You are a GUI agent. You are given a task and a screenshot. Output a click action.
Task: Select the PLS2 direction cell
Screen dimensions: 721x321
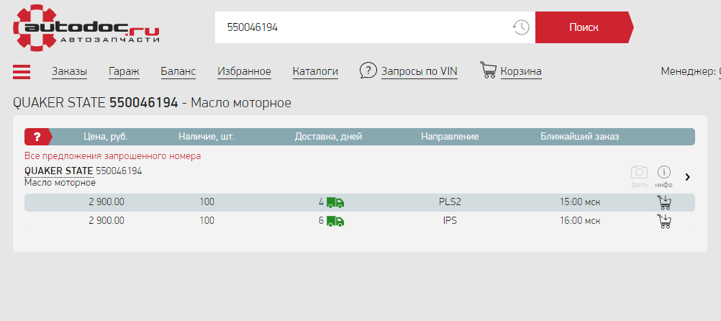click(x=450, y=202)
